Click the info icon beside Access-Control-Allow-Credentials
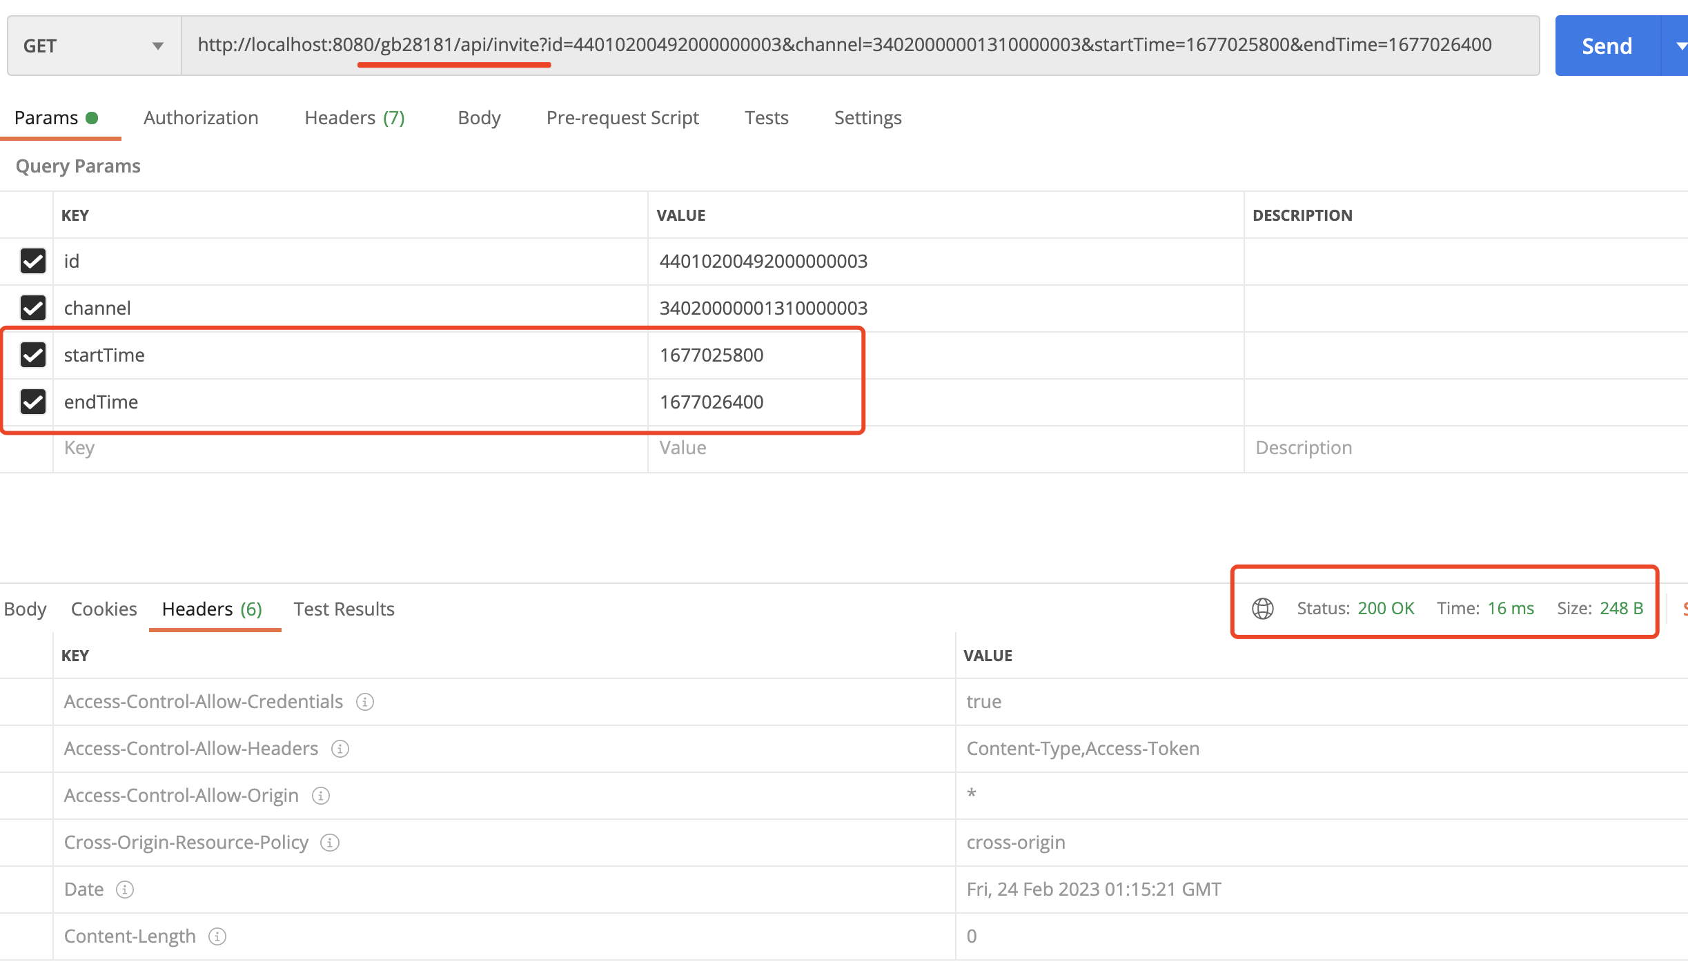Screen dimensions: 1688x962 (365, 701)
